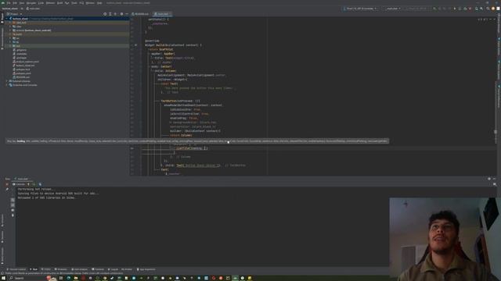Minimize the Run panel with minus icon
This screenshot has width=501, height=281.
(x=494, y=179)
